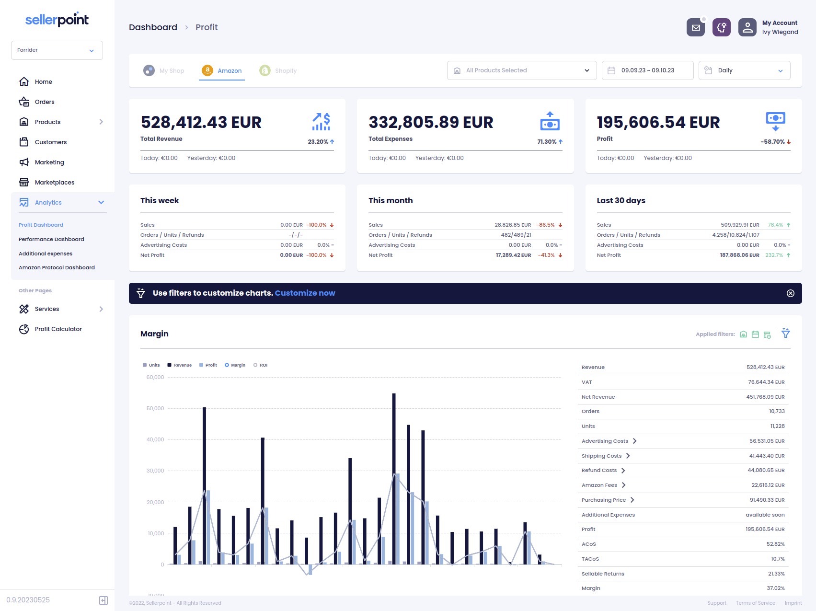Collapse sidebar using the bottom panel icon
The height and width of the screenshot is (611, 816).
[x=103, y=600]
